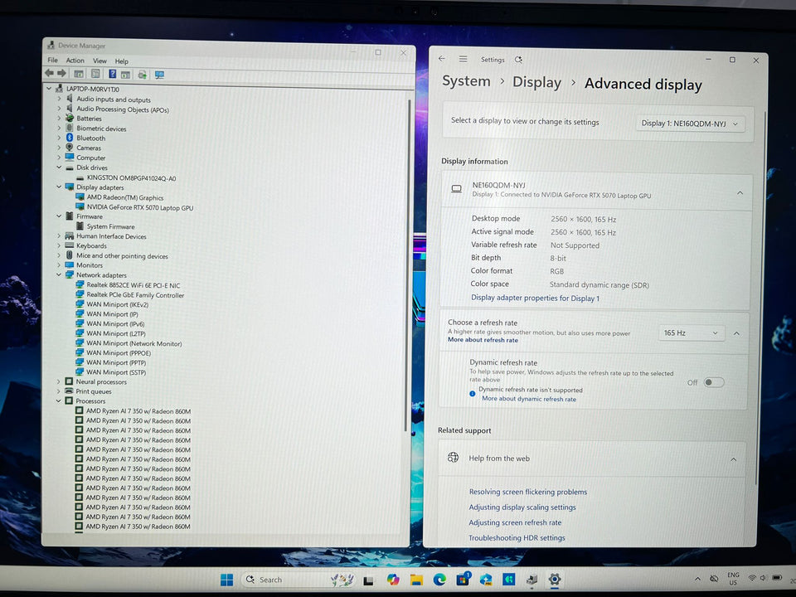Open the View menu in Device Manager
The height and width of the screenshot is (597, 796).
pyautogui.click(x=99, y=61)
